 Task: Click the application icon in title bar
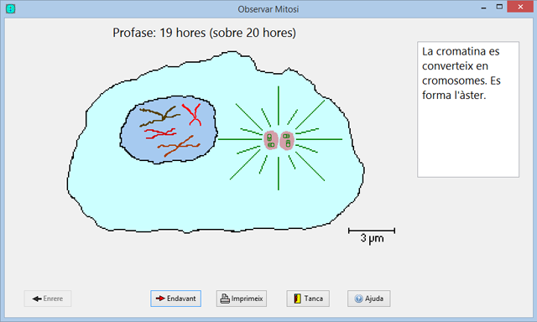pyautogui.click(x=11, y=9)
